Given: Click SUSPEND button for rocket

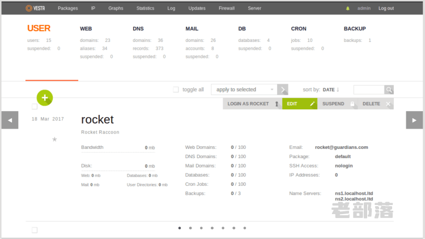Looking at the screenshot, I should coord(338,104).
